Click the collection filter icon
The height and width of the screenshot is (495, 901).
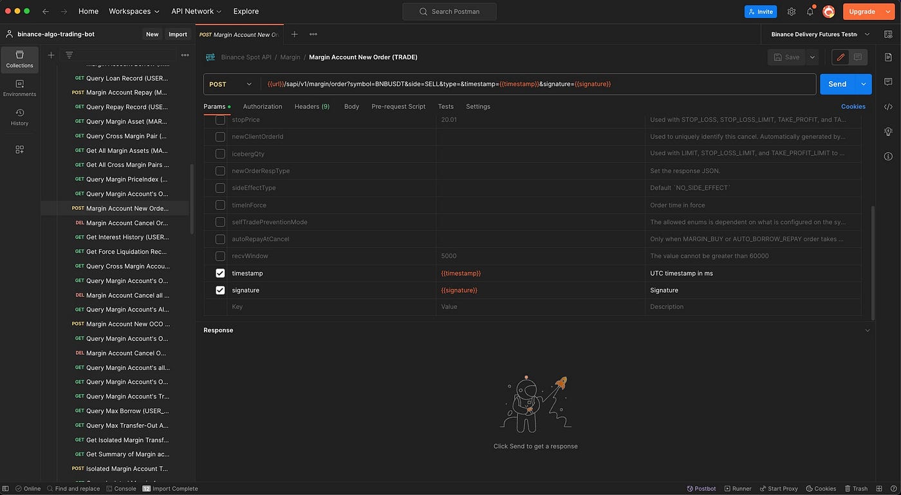(x=70, y=55)
